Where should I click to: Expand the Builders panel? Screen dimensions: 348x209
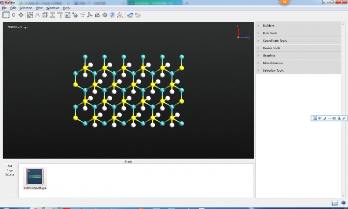tap(268, 26)
